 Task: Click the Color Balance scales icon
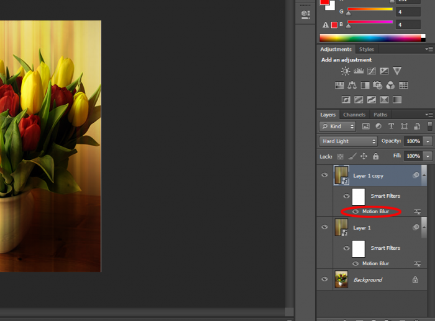pyautogui.click(x=352, y=86)
